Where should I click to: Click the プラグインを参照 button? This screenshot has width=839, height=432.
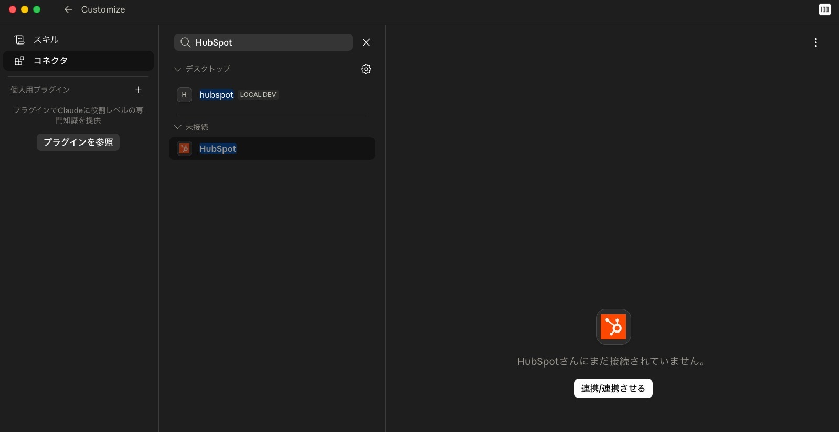(78, 142)
